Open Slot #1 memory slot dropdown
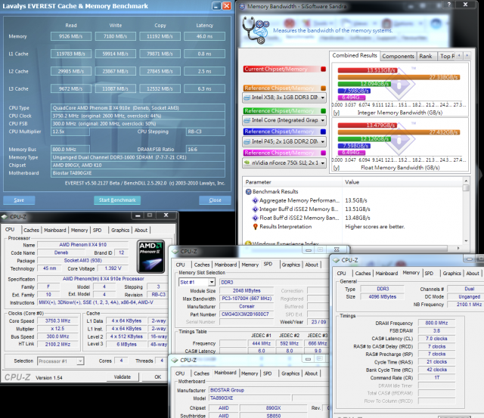Image resolution: width=484 pixels, height=418 pixels. 212,282
